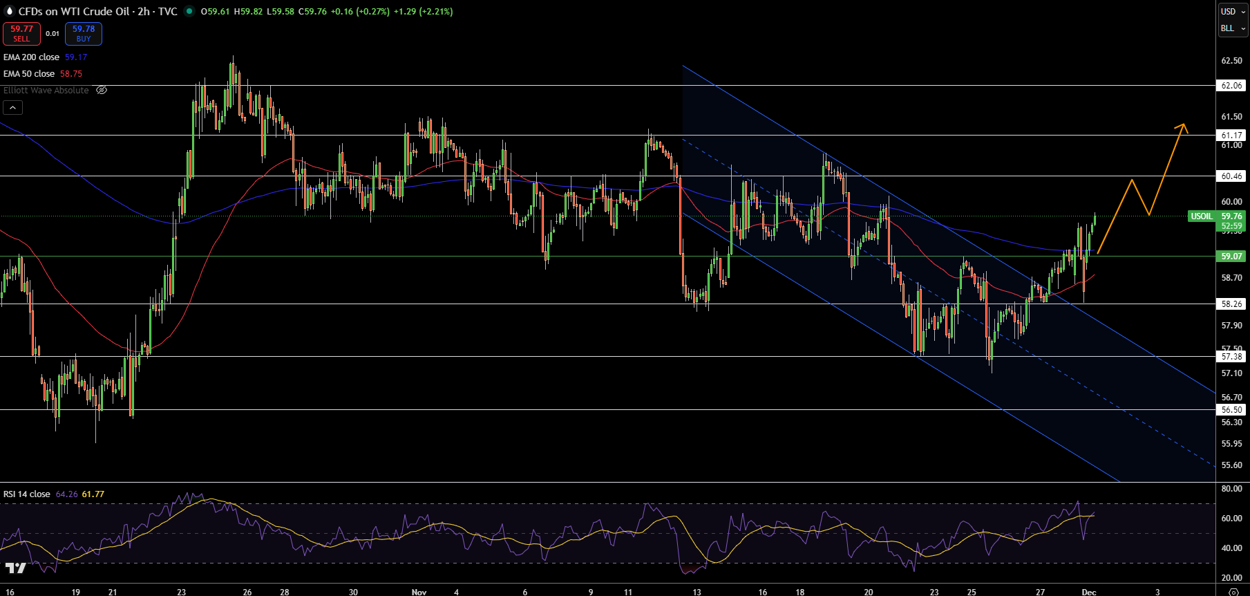Click the oil drop symbol icon
The width and height of the screenshot is (1250, 596).
(9, 11)
